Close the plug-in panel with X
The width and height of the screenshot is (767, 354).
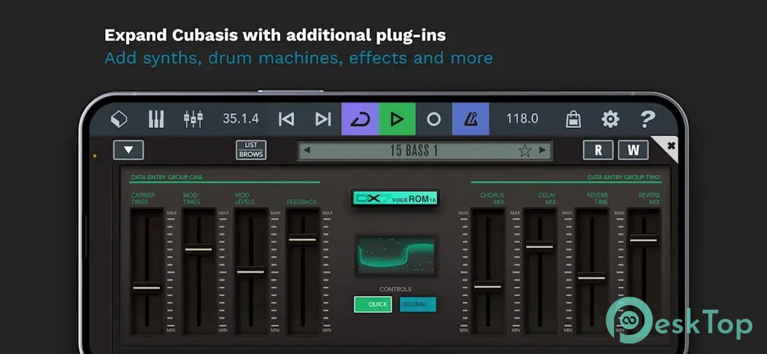click(670, 145)
